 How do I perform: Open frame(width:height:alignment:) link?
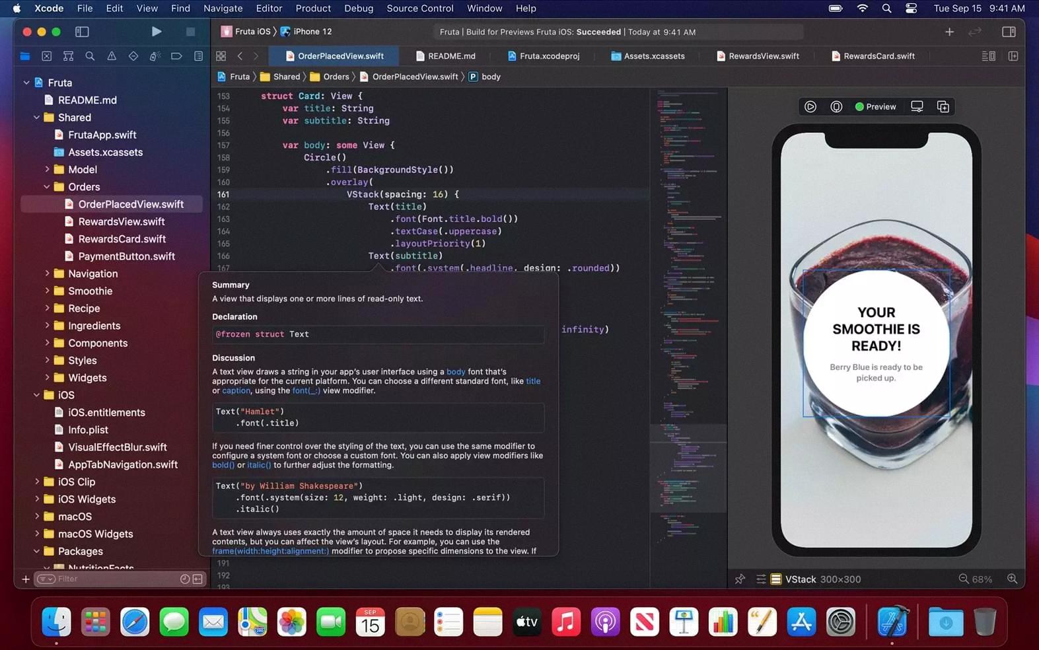(x=270, y=551)
